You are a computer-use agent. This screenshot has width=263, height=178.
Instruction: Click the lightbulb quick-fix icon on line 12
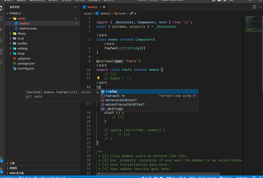(98, 78)
